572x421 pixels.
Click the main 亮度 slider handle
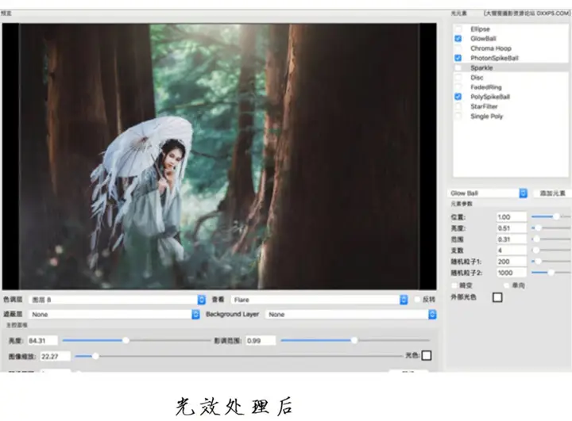point(126,340)
